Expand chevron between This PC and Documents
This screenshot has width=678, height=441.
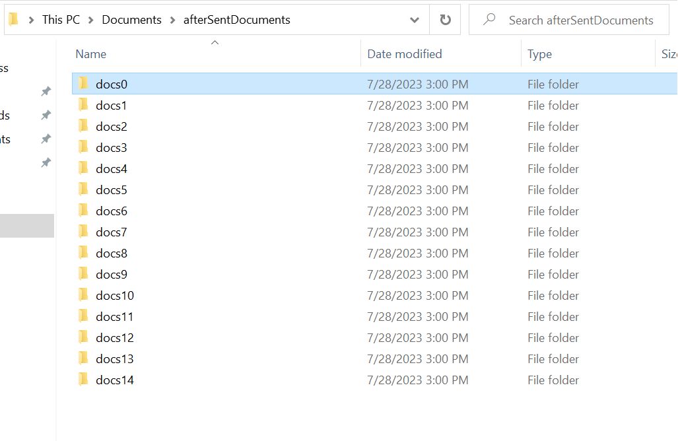(91, 20)
